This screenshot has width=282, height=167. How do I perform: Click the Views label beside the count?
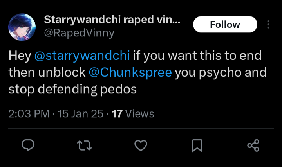[x=139, y=114]
